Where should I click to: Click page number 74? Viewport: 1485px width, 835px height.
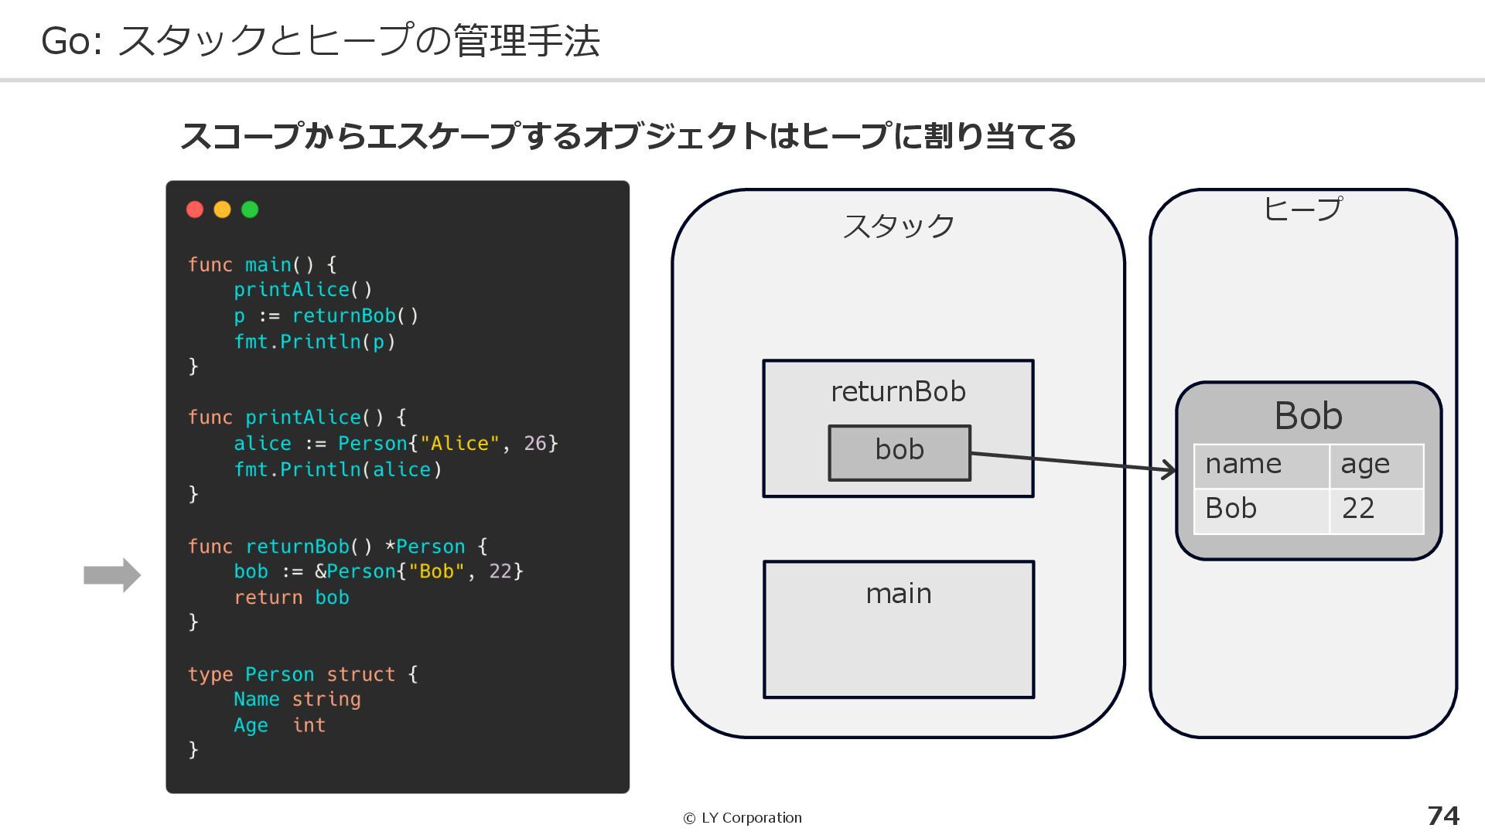tap(1442, 816)
